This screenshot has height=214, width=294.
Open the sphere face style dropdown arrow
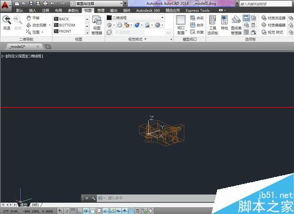pyautogui.click(x=162, y=25)
